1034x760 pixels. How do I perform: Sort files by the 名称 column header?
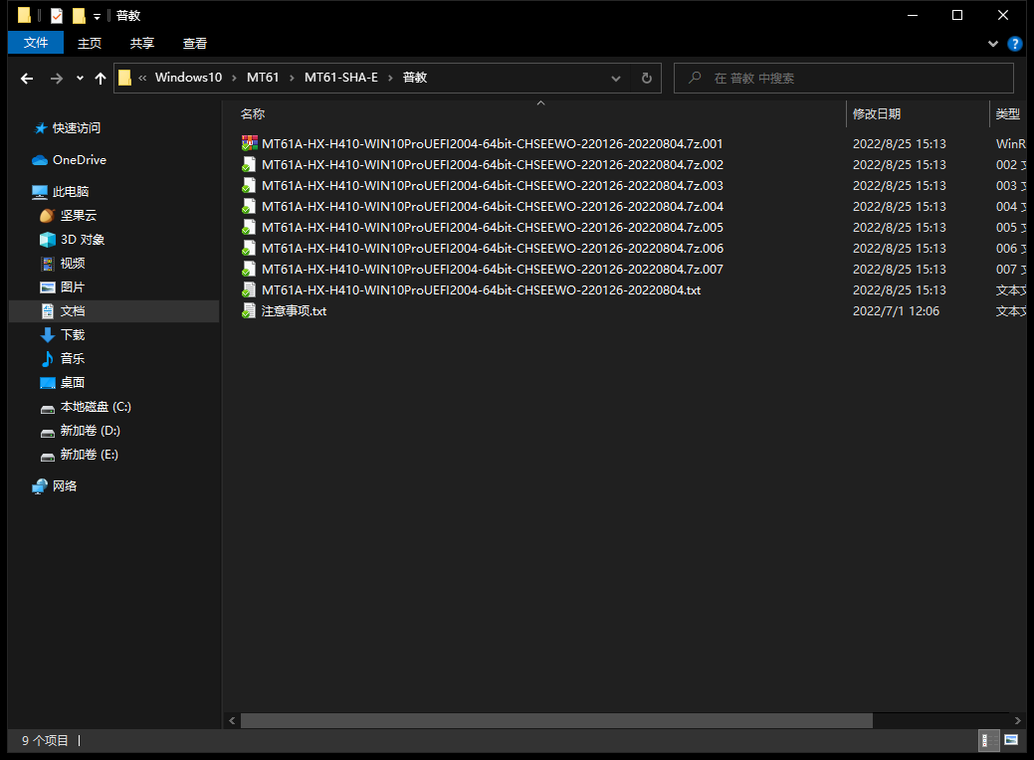[x=253, y=114]
